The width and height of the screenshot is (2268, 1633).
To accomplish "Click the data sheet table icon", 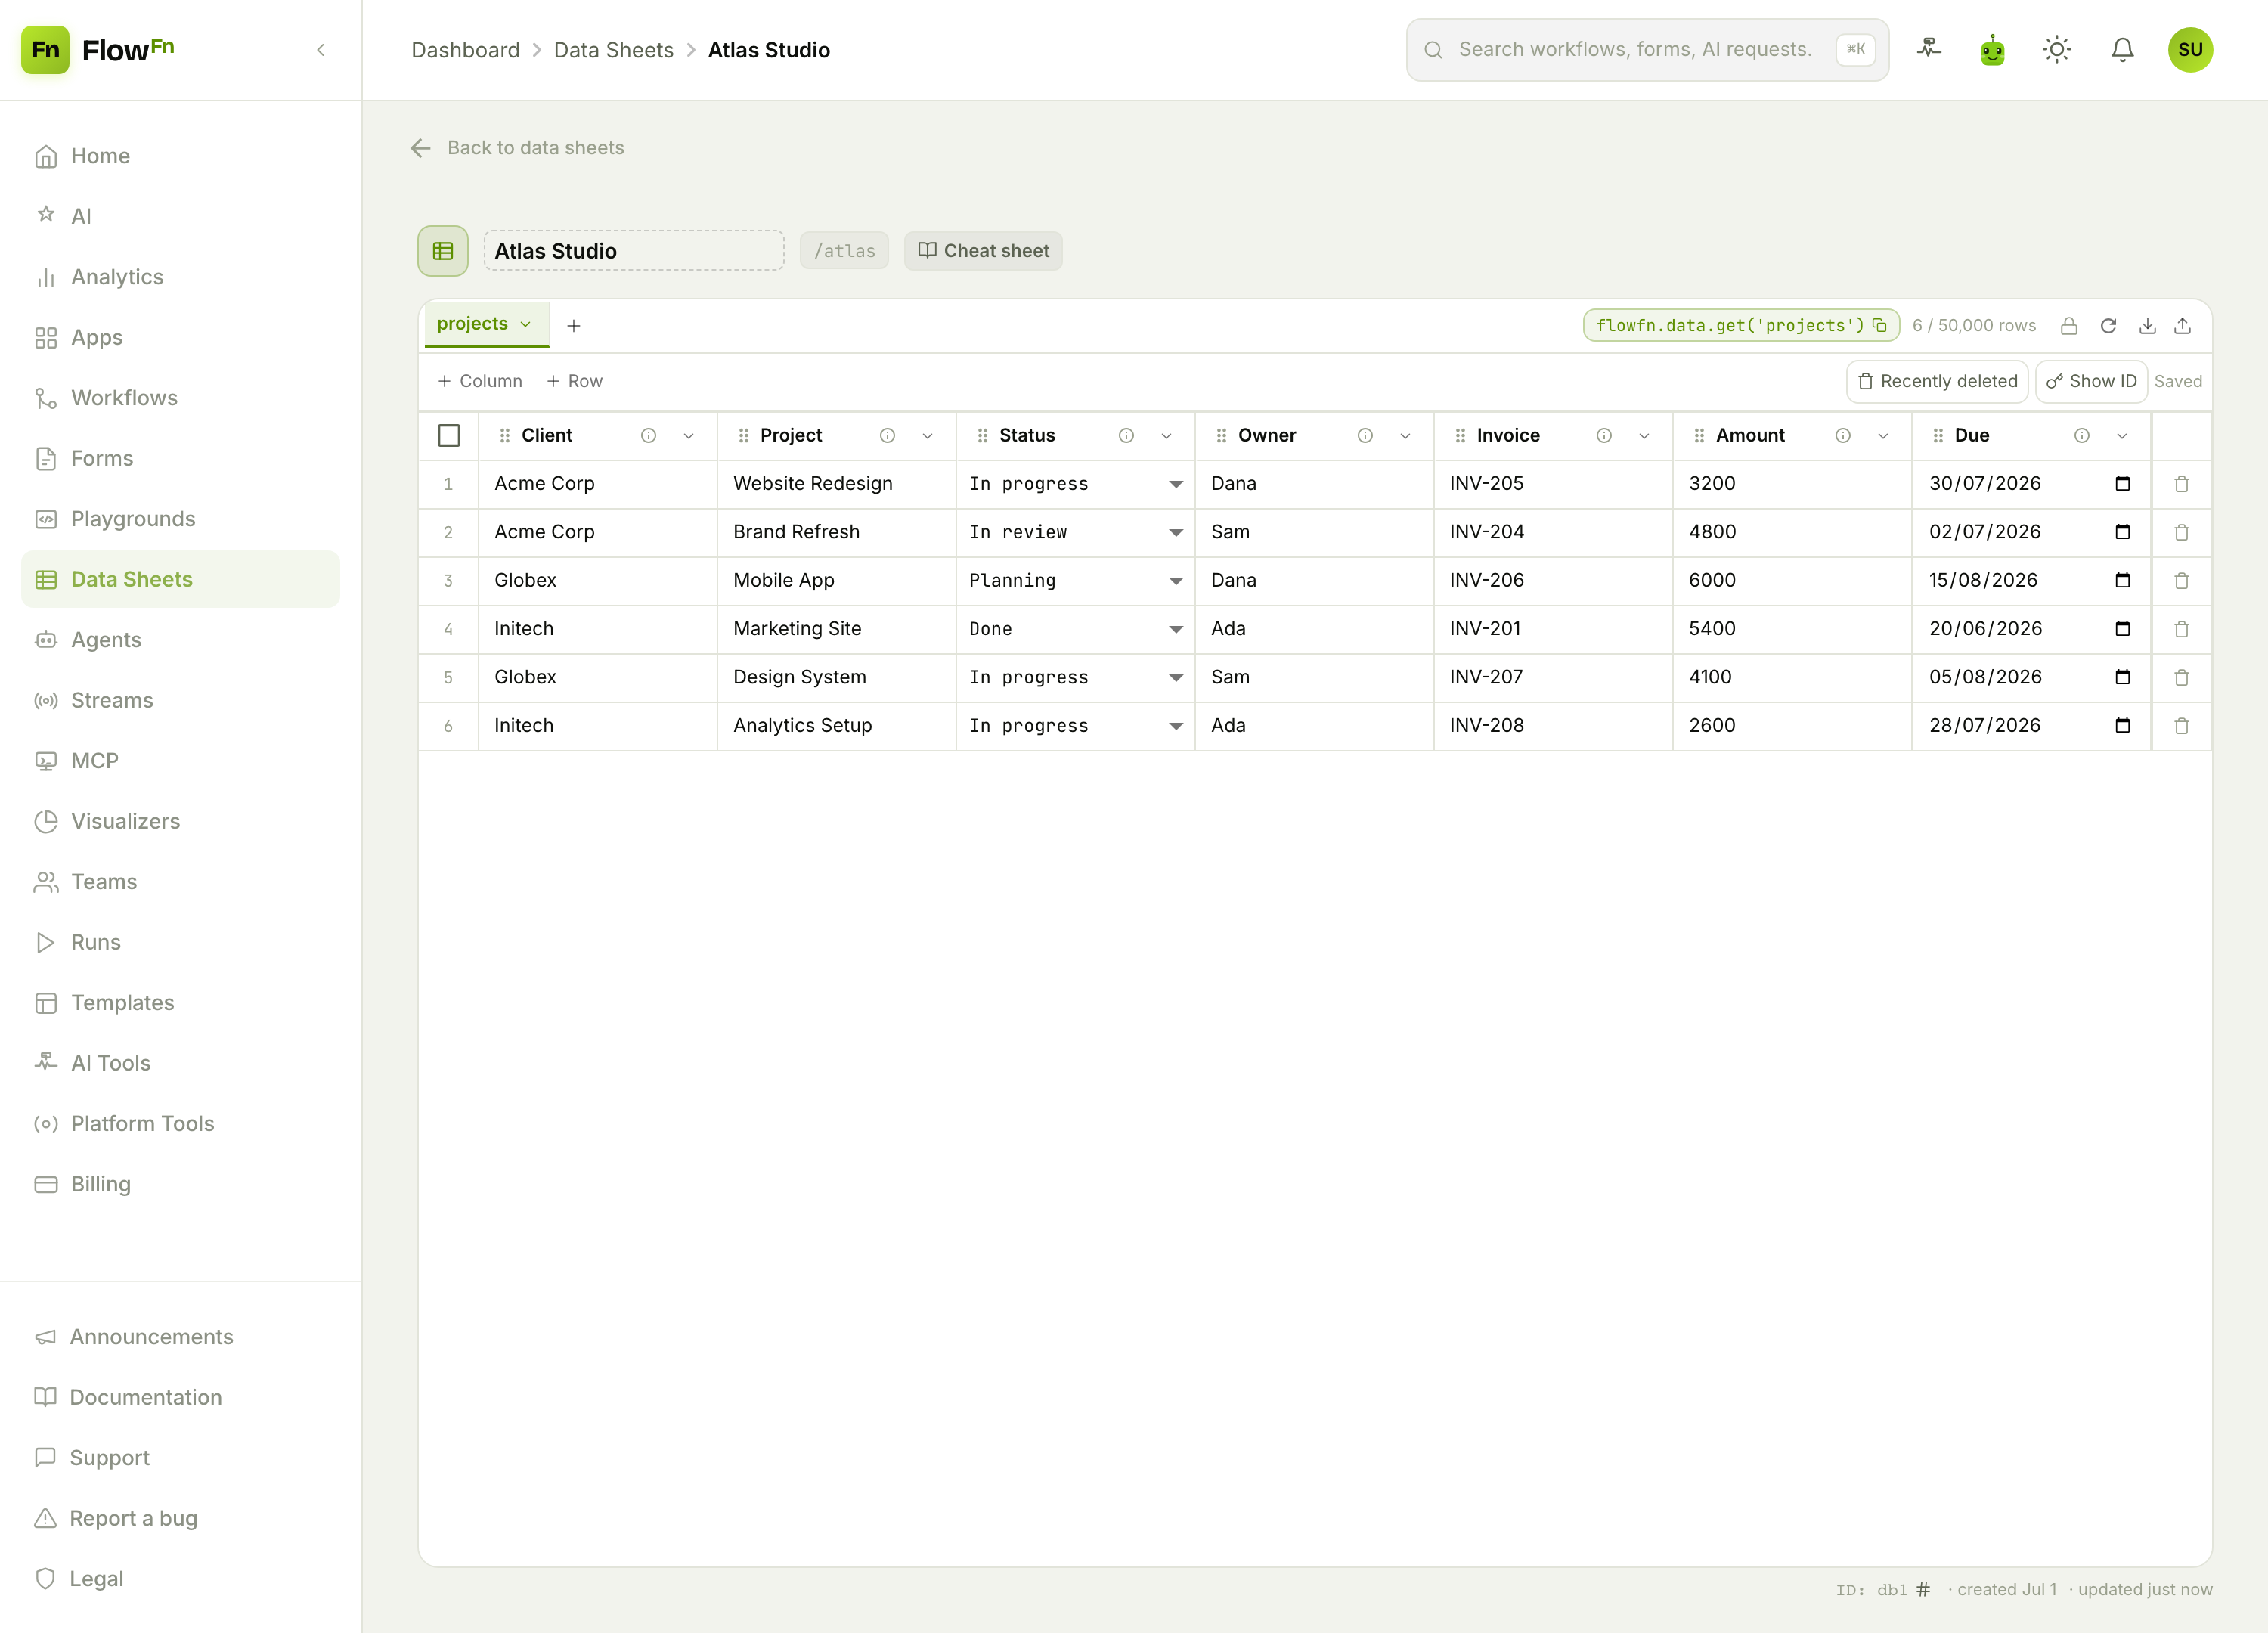I will 443,251.
